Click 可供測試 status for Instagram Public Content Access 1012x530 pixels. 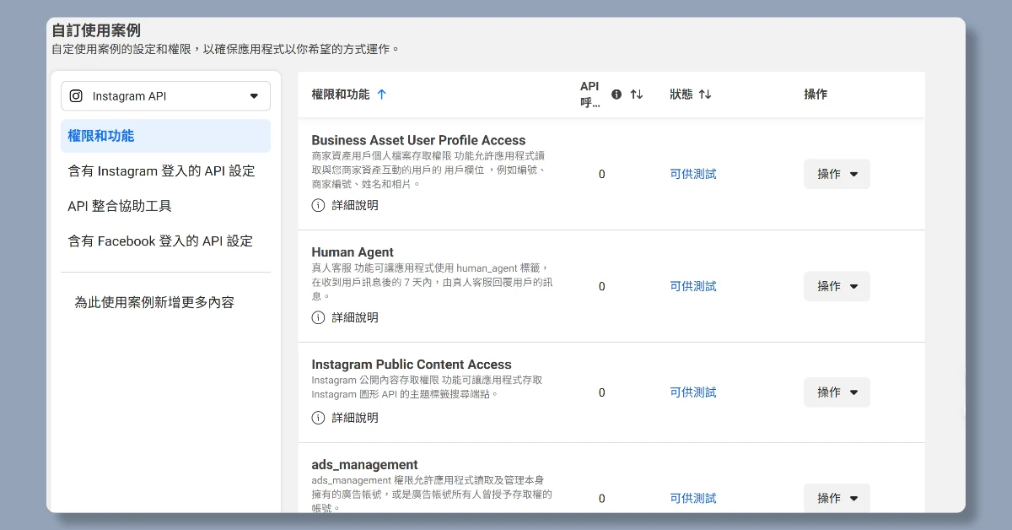693,392
